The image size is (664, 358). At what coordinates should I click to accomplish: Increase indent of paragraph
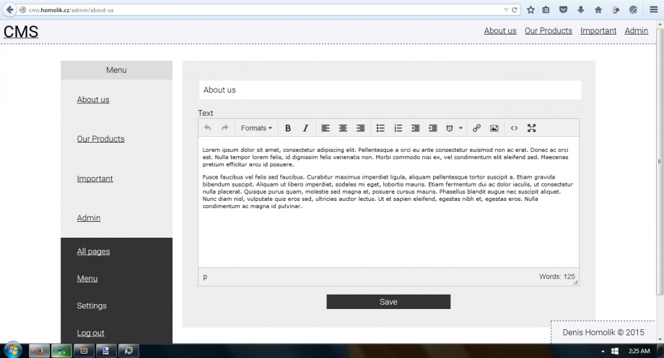[x=433, y=128]
